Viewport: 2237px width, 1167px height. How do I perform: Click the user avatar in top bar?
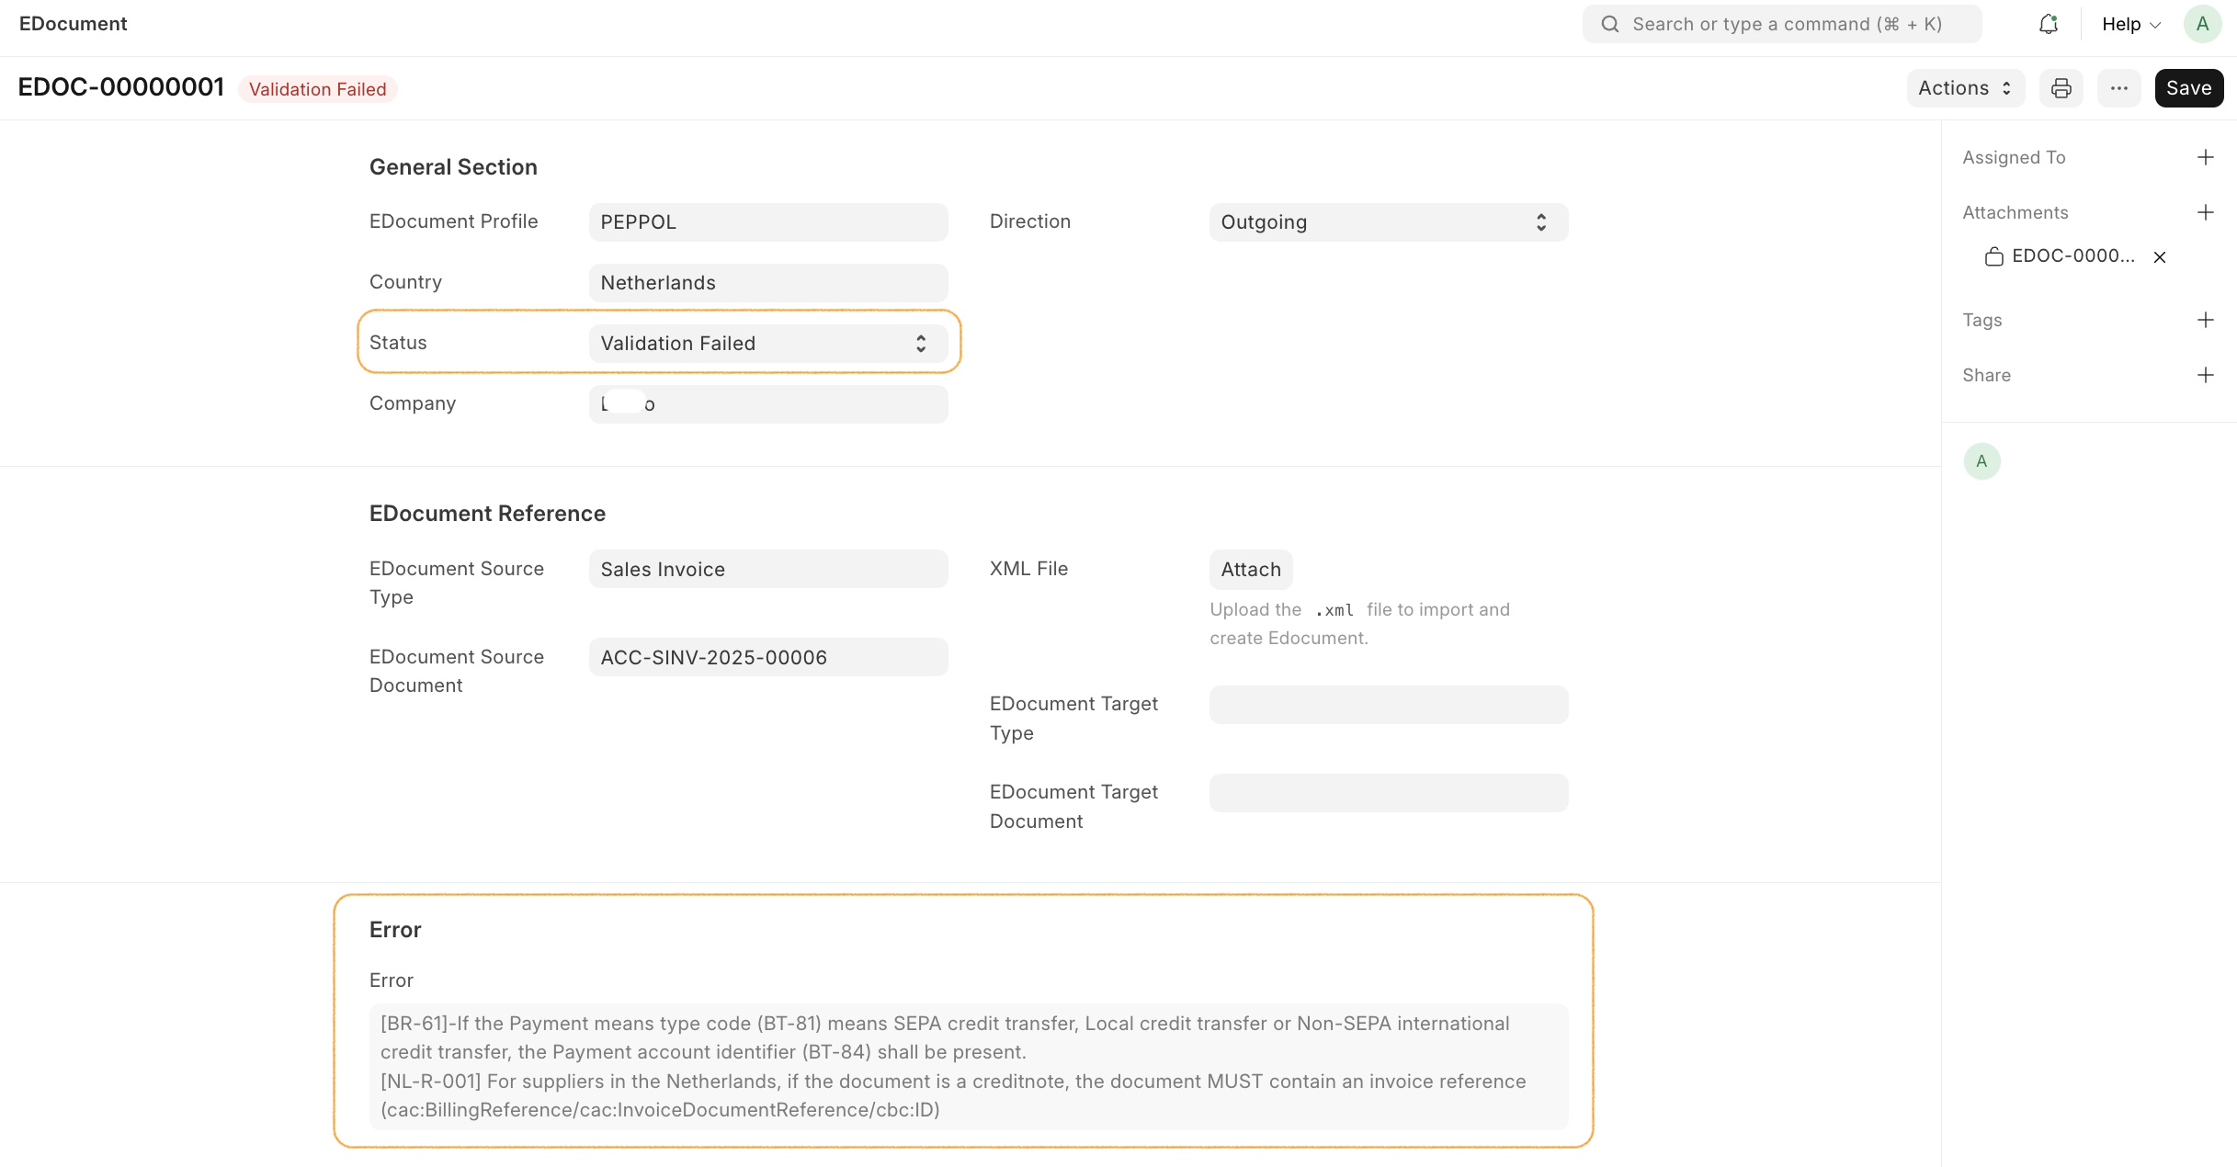point(2202,24)
